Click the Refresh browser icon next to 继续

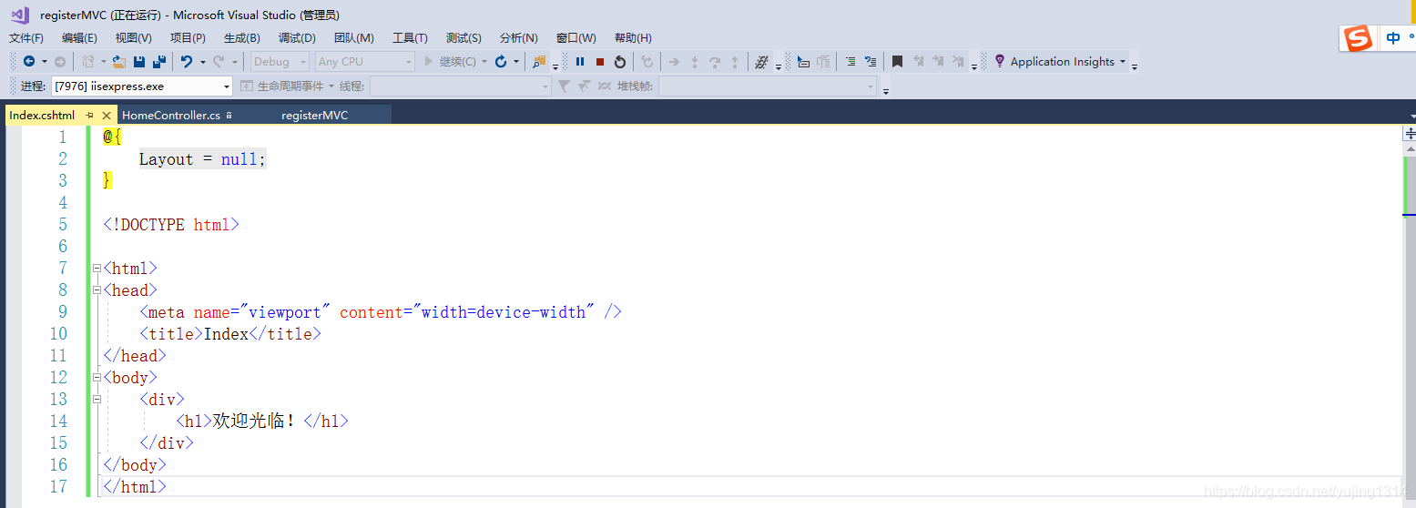pos(501,62)
